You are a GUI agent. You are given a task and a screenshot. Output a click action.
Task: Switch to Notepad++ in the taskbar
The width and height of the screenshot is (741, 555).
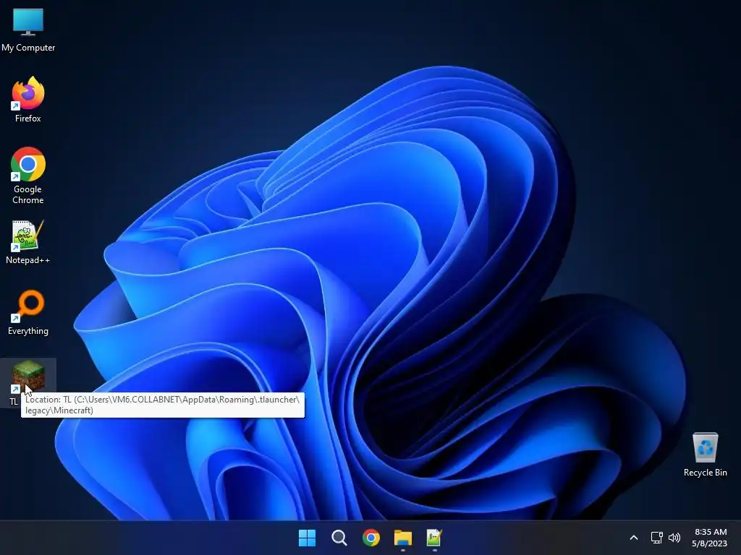434,538
